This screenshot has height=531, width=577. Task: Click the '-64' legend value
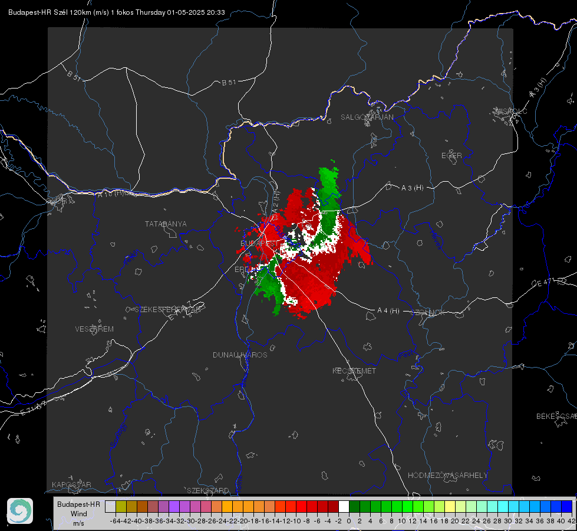116,521
